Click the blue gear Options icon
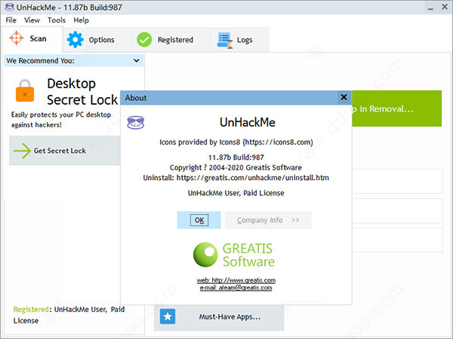The image size is (453, 339). point(75,39)
